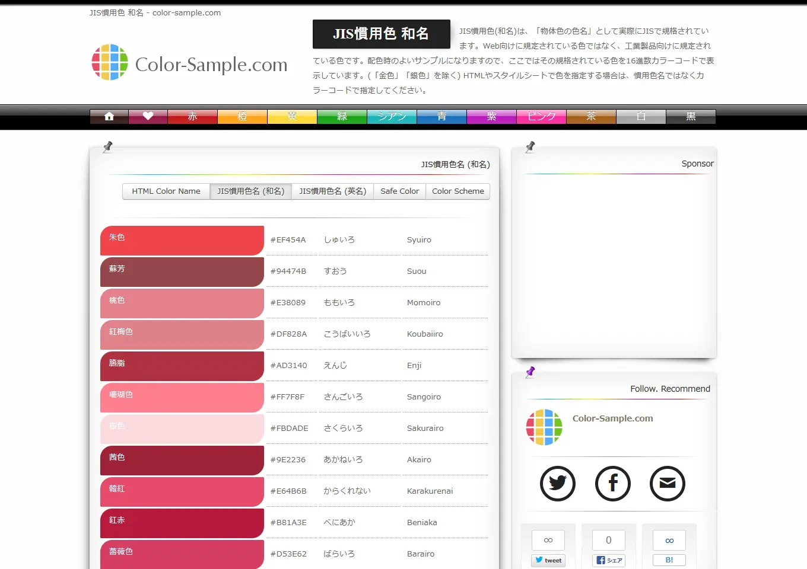The image size is (807, 569).
Task: Click the JIS慣用色 和名 page title
Action: 381,34
